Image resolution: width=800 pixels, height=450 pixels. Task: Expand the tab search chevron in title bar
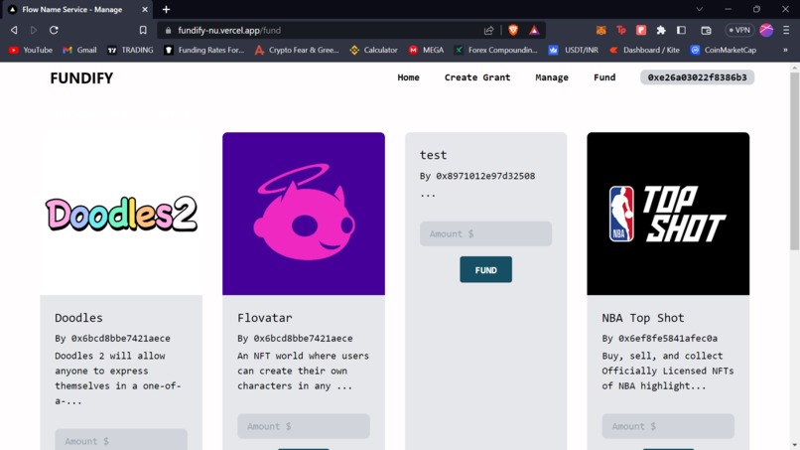pyautogui.click(x=700, y=9)
